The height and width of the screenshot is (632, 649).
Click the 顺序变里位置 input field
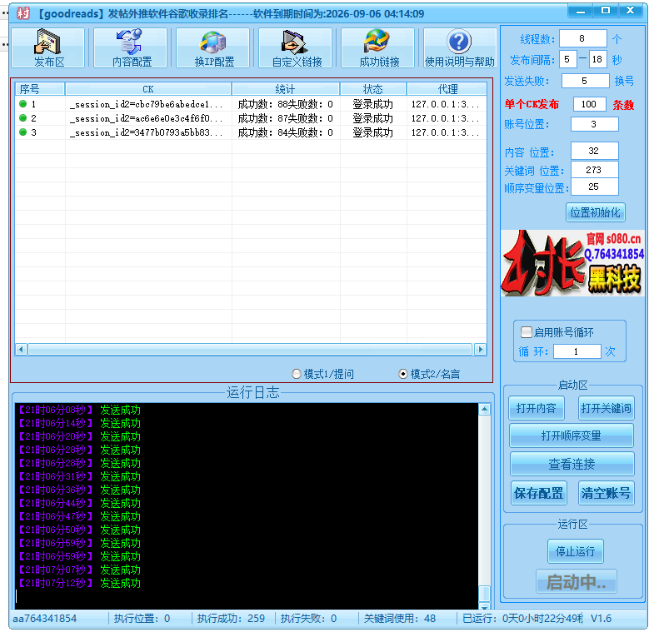click(x=594, y=187)
